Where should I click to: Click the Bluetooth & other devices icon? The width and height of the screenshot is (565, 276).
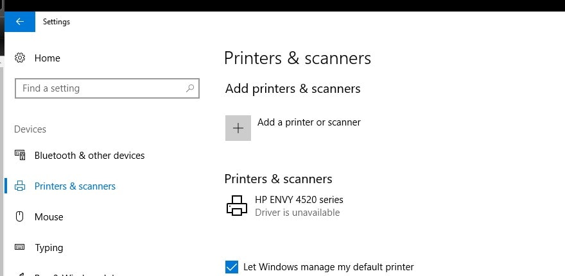[x=20, y=156]
